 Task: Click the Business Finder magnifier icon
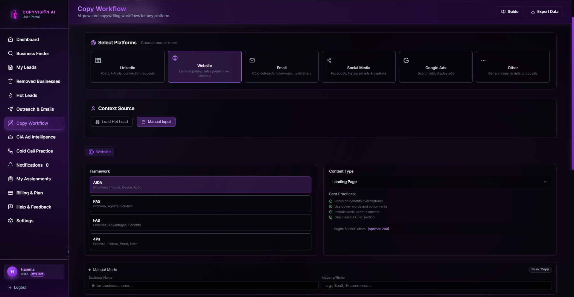10,53
